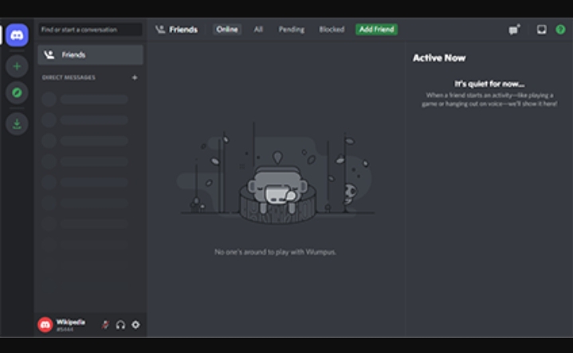The width and height of the screenshot is (573, 353).
Task: Select the Direct Messages heading
Action: click(69, 77)
